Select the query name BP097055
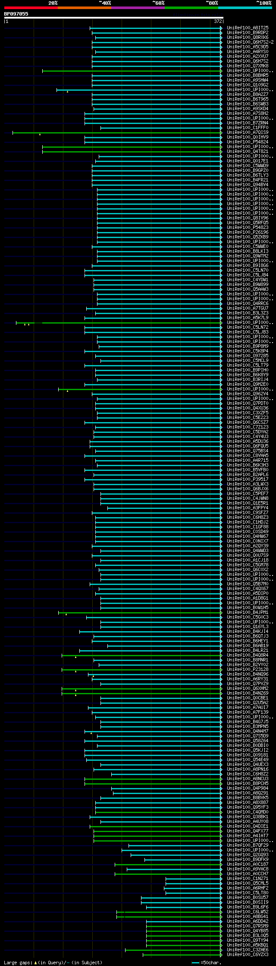The image size is (276, 966). pyautogui.click(x=16, y=14)
